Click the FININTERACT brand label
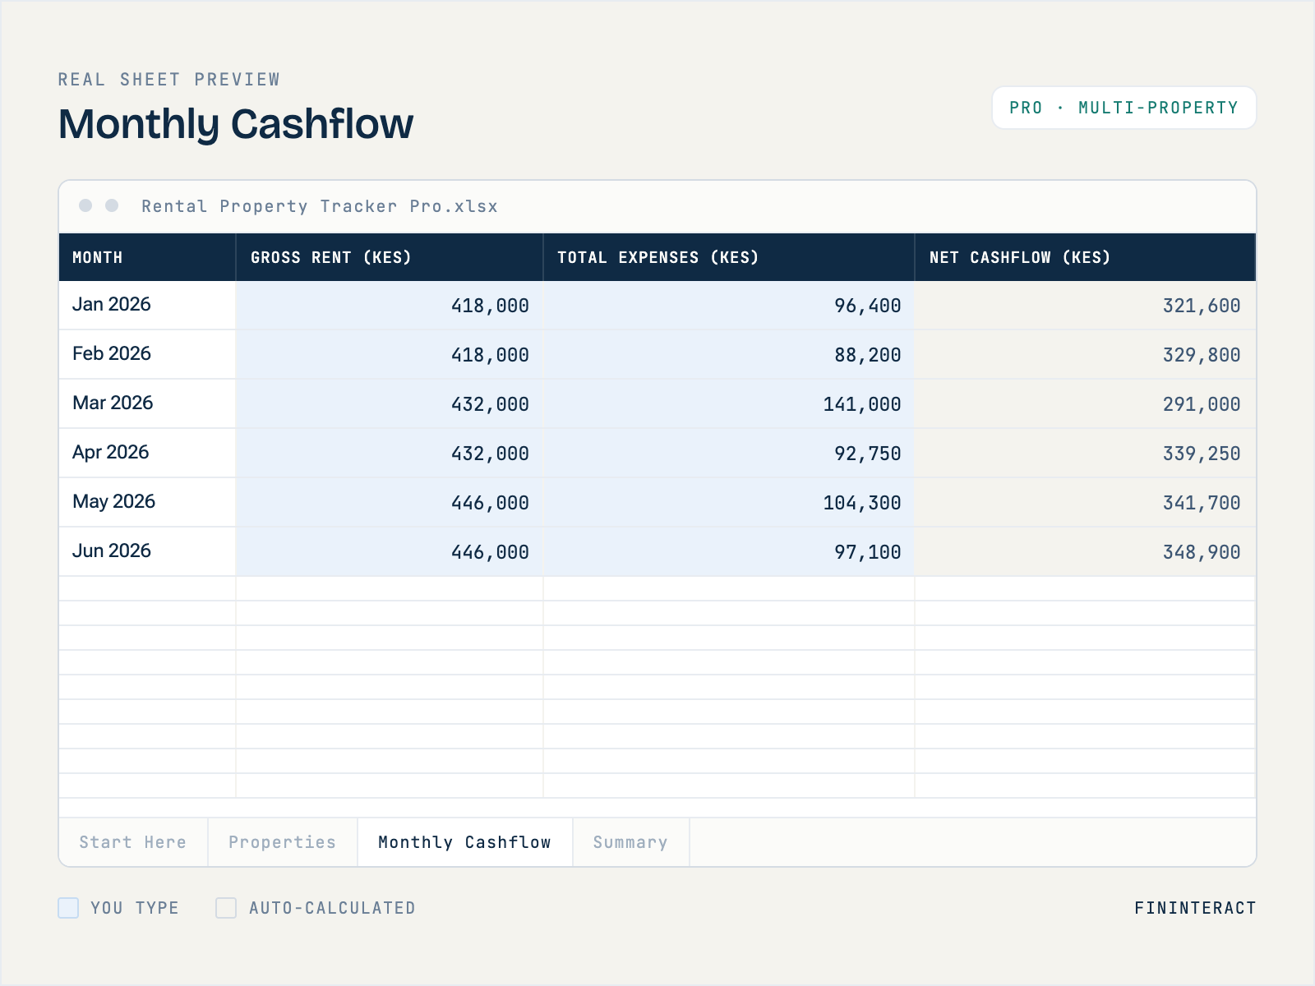Viewport: 1315px width, 986px height. (1195, 908)
